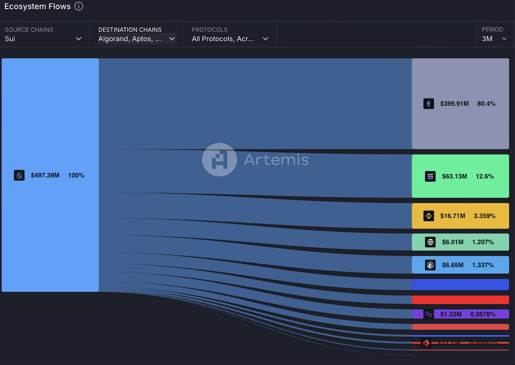Click the Ecosystem Flows title
This screenshot has height=365, width=515.
[37, 6]
